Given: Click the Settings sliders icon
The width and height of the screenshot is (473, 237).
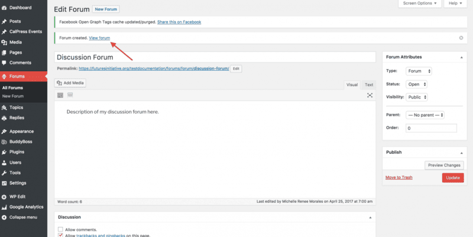Looking at the screenshot, I should click(4, 183).
